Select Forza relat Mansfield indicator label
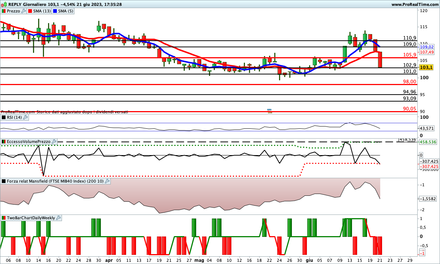 (55, 181)
